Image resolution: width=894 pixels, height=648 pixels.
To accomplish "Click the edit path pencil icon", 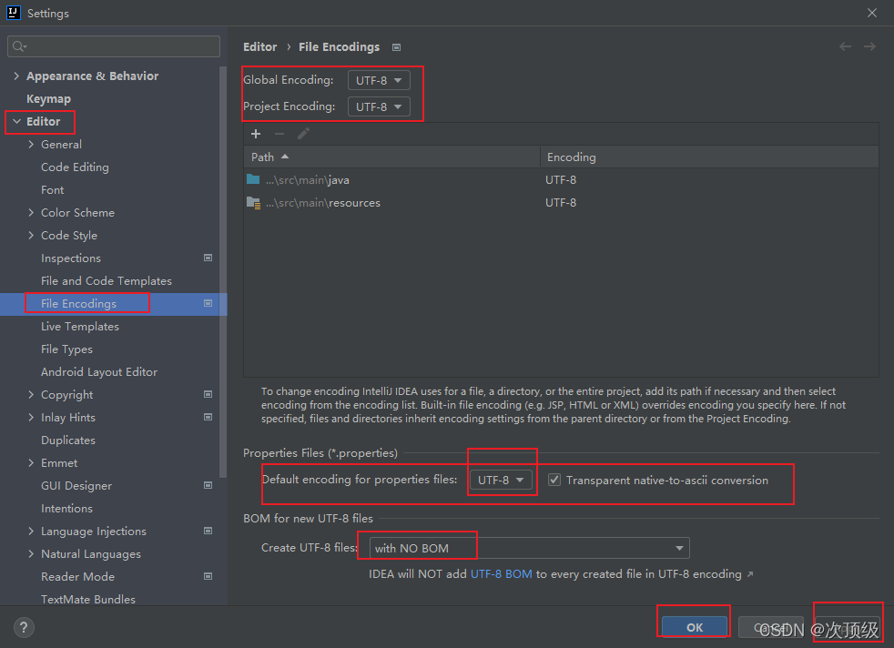I will coord(303,134).
